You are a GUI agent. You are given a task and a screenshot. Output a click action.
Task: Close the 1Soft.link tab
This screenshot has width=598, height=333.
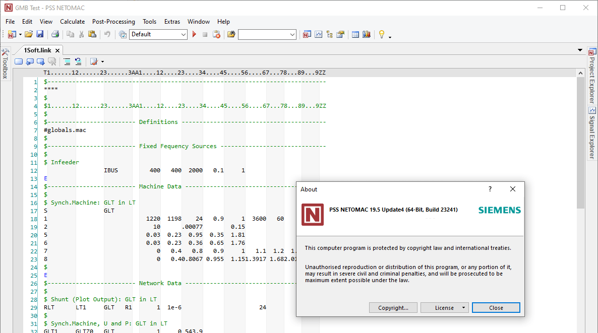[x=57, y=50]
